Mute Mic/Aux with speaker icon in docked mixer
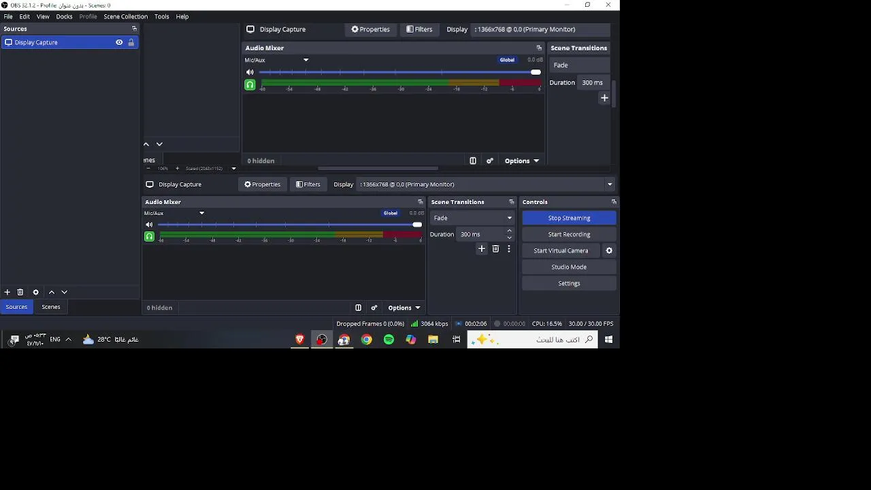The image size is (871, 490). [149, 225]
